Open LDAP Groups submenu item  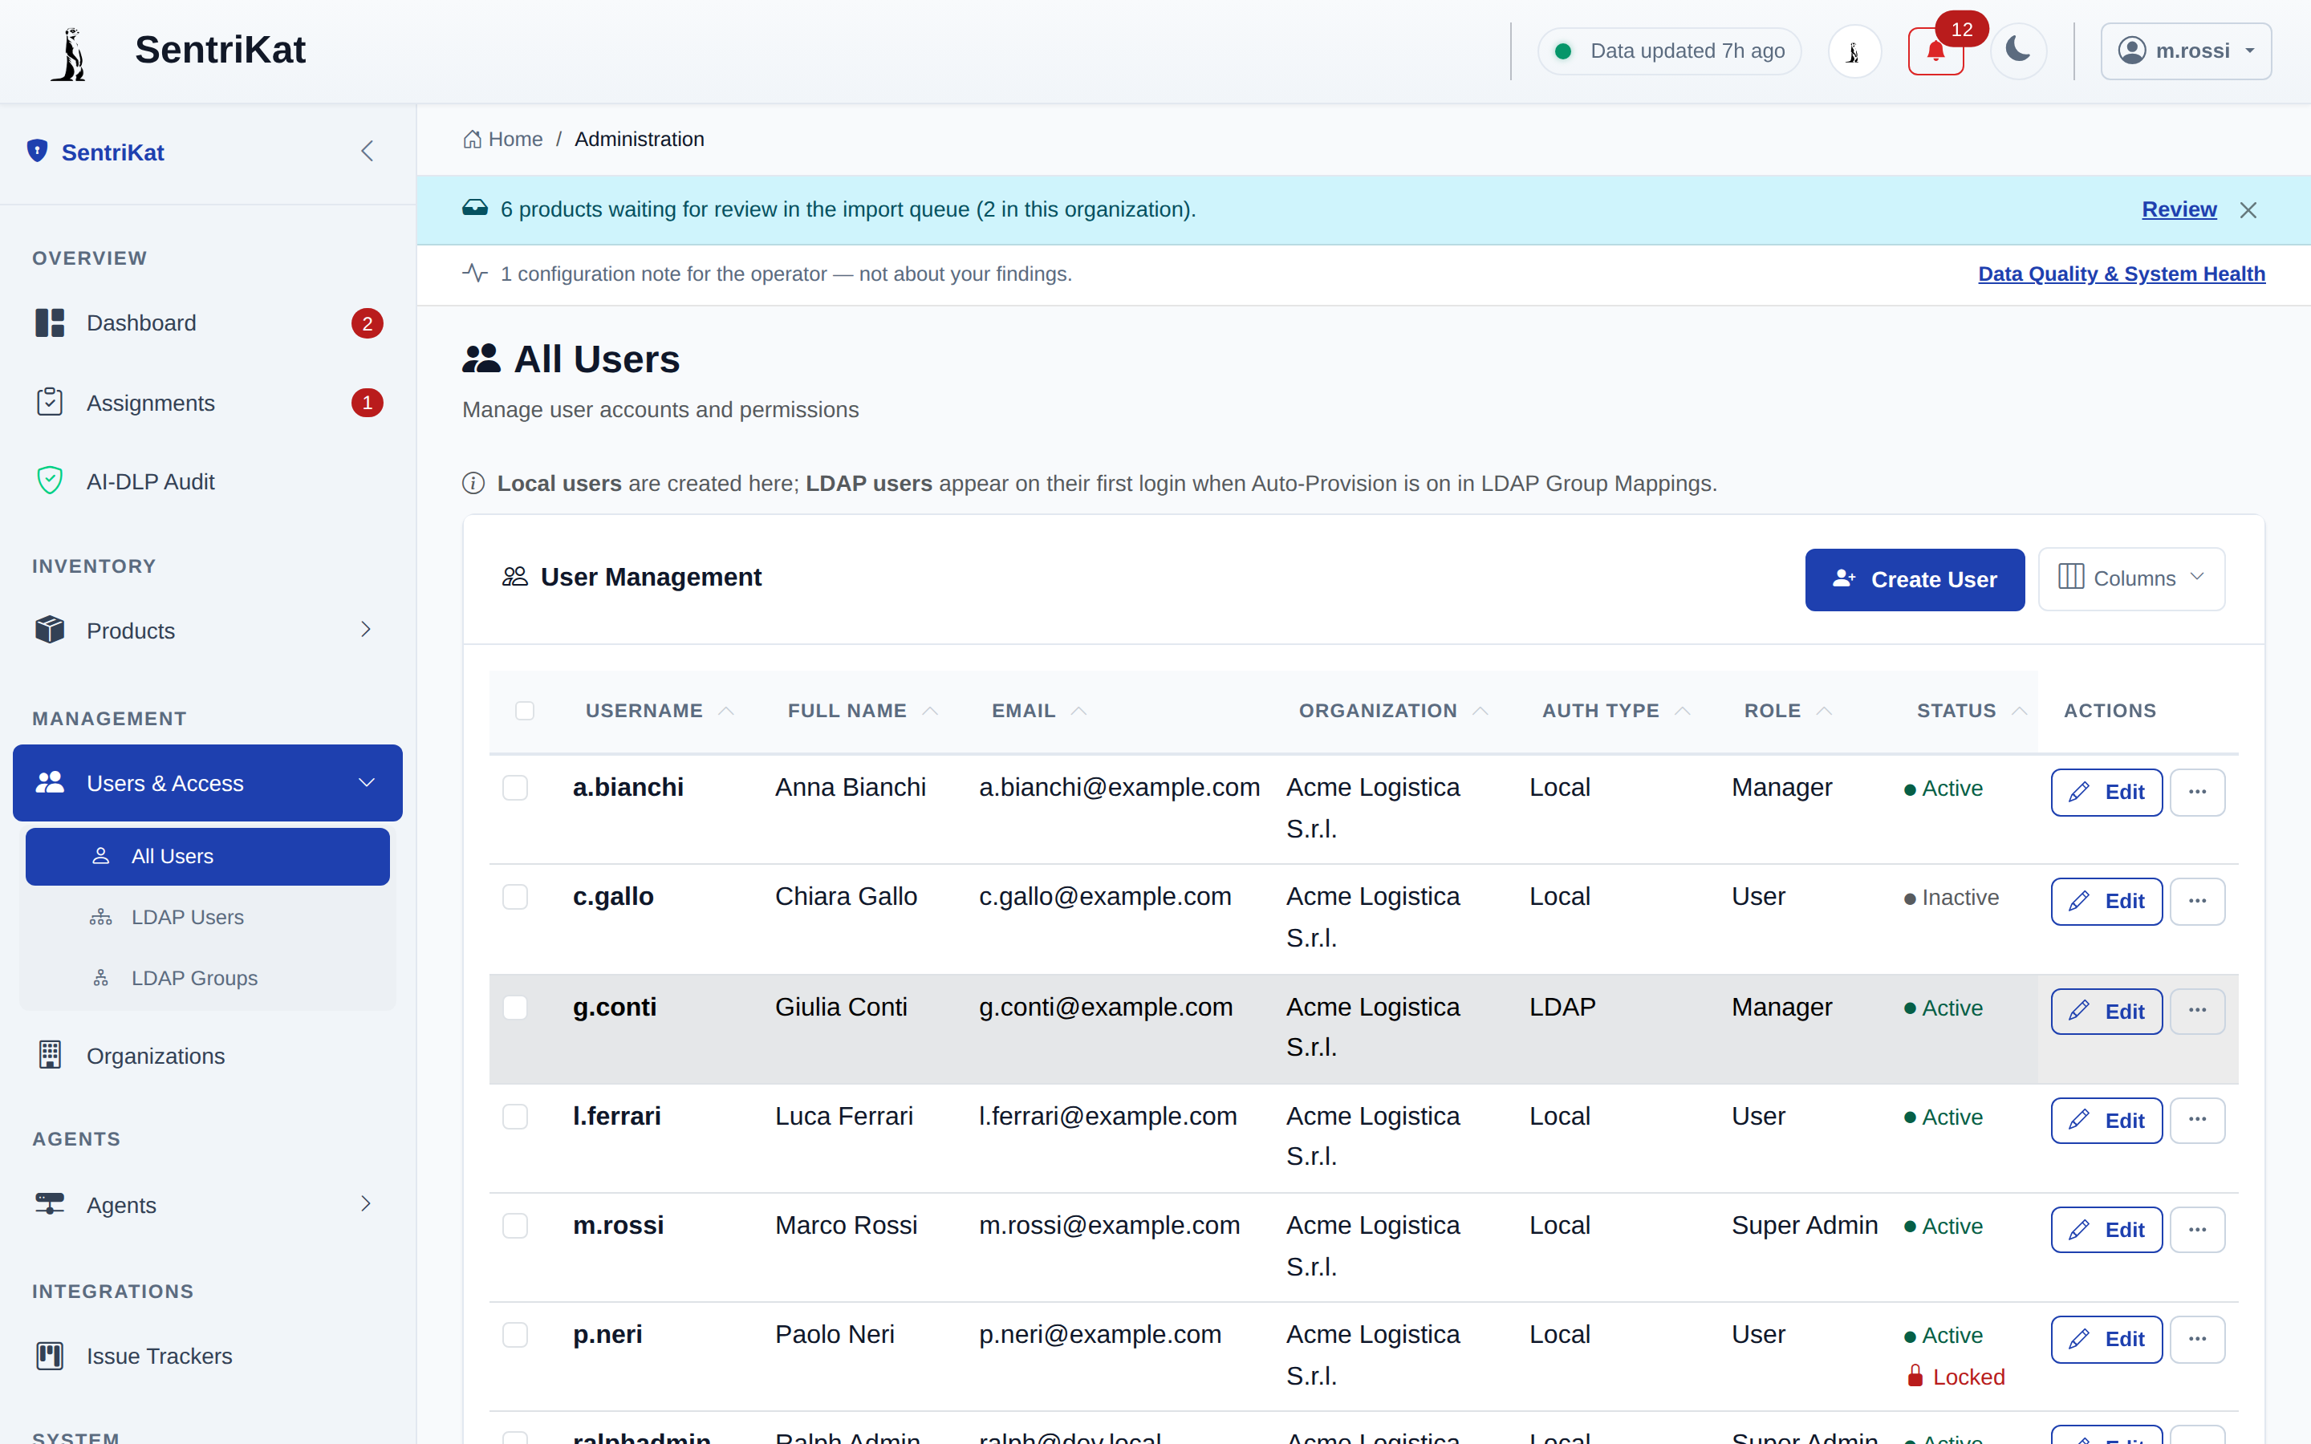(208, 978)
